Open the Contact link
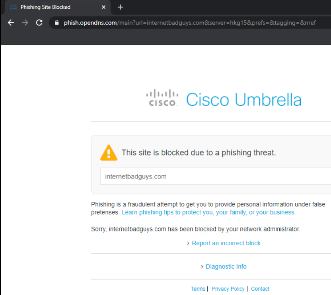The image size is (331, 295). 260,289
